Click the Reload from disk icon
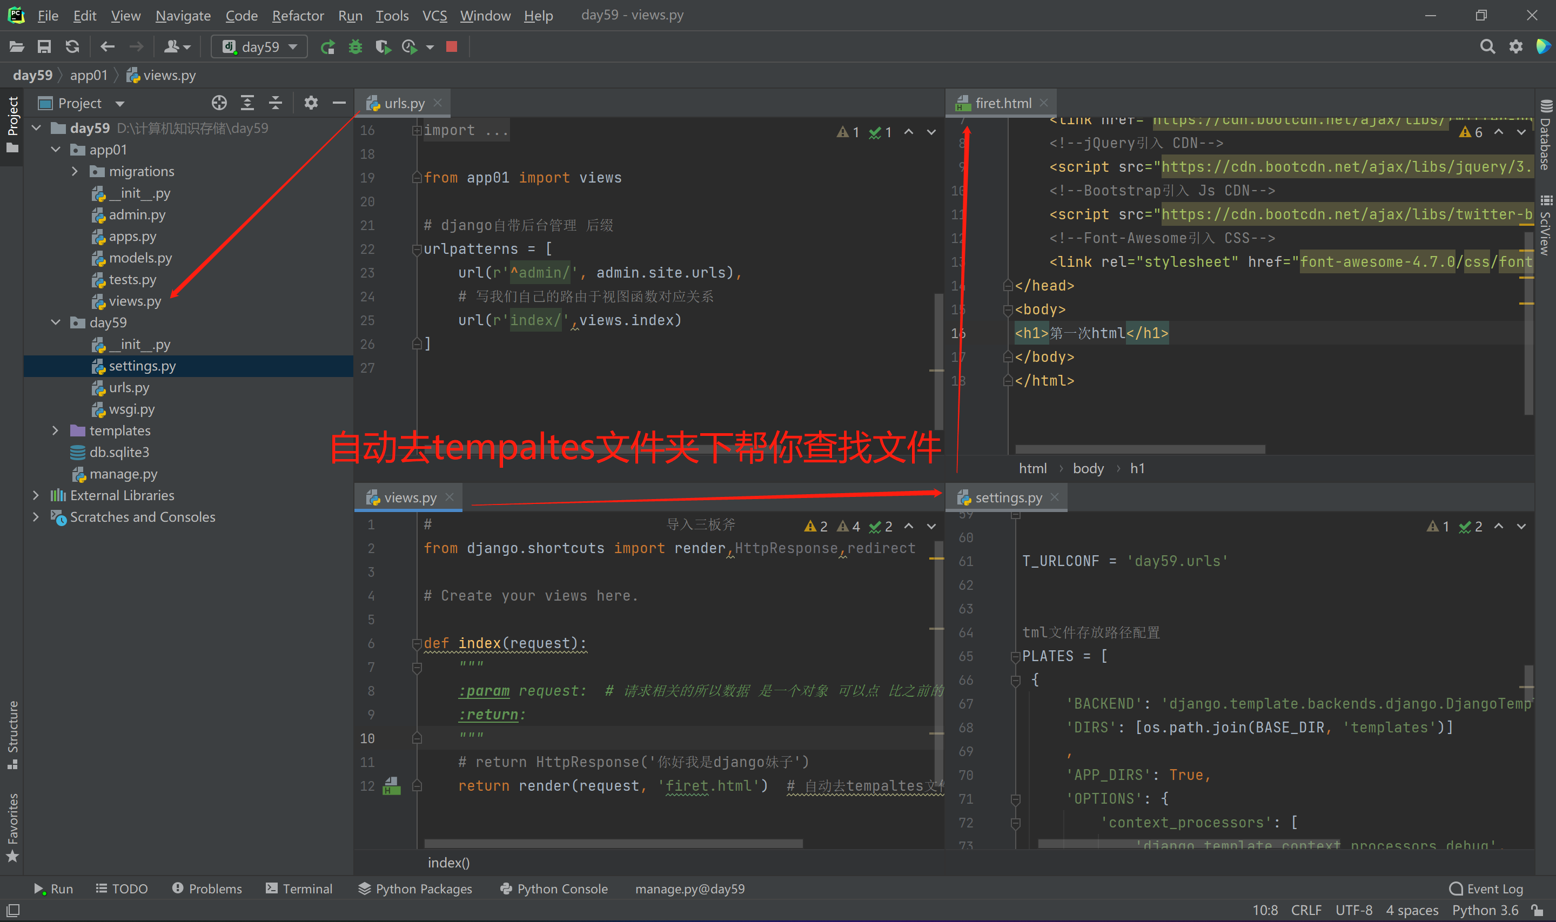Image resolution: width=1556 pixels, height=922 pixels. click(72, 46)
